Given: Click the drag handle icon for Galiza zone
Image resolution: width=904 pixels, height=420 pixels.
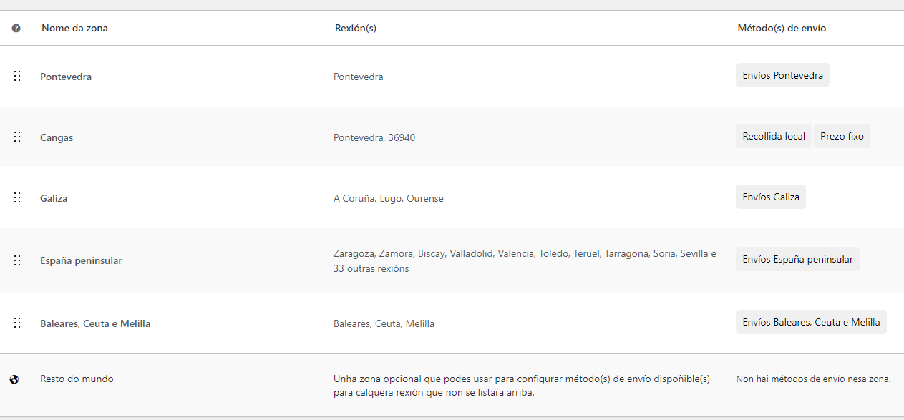Looking at the screenshot, I should point(17,197).
